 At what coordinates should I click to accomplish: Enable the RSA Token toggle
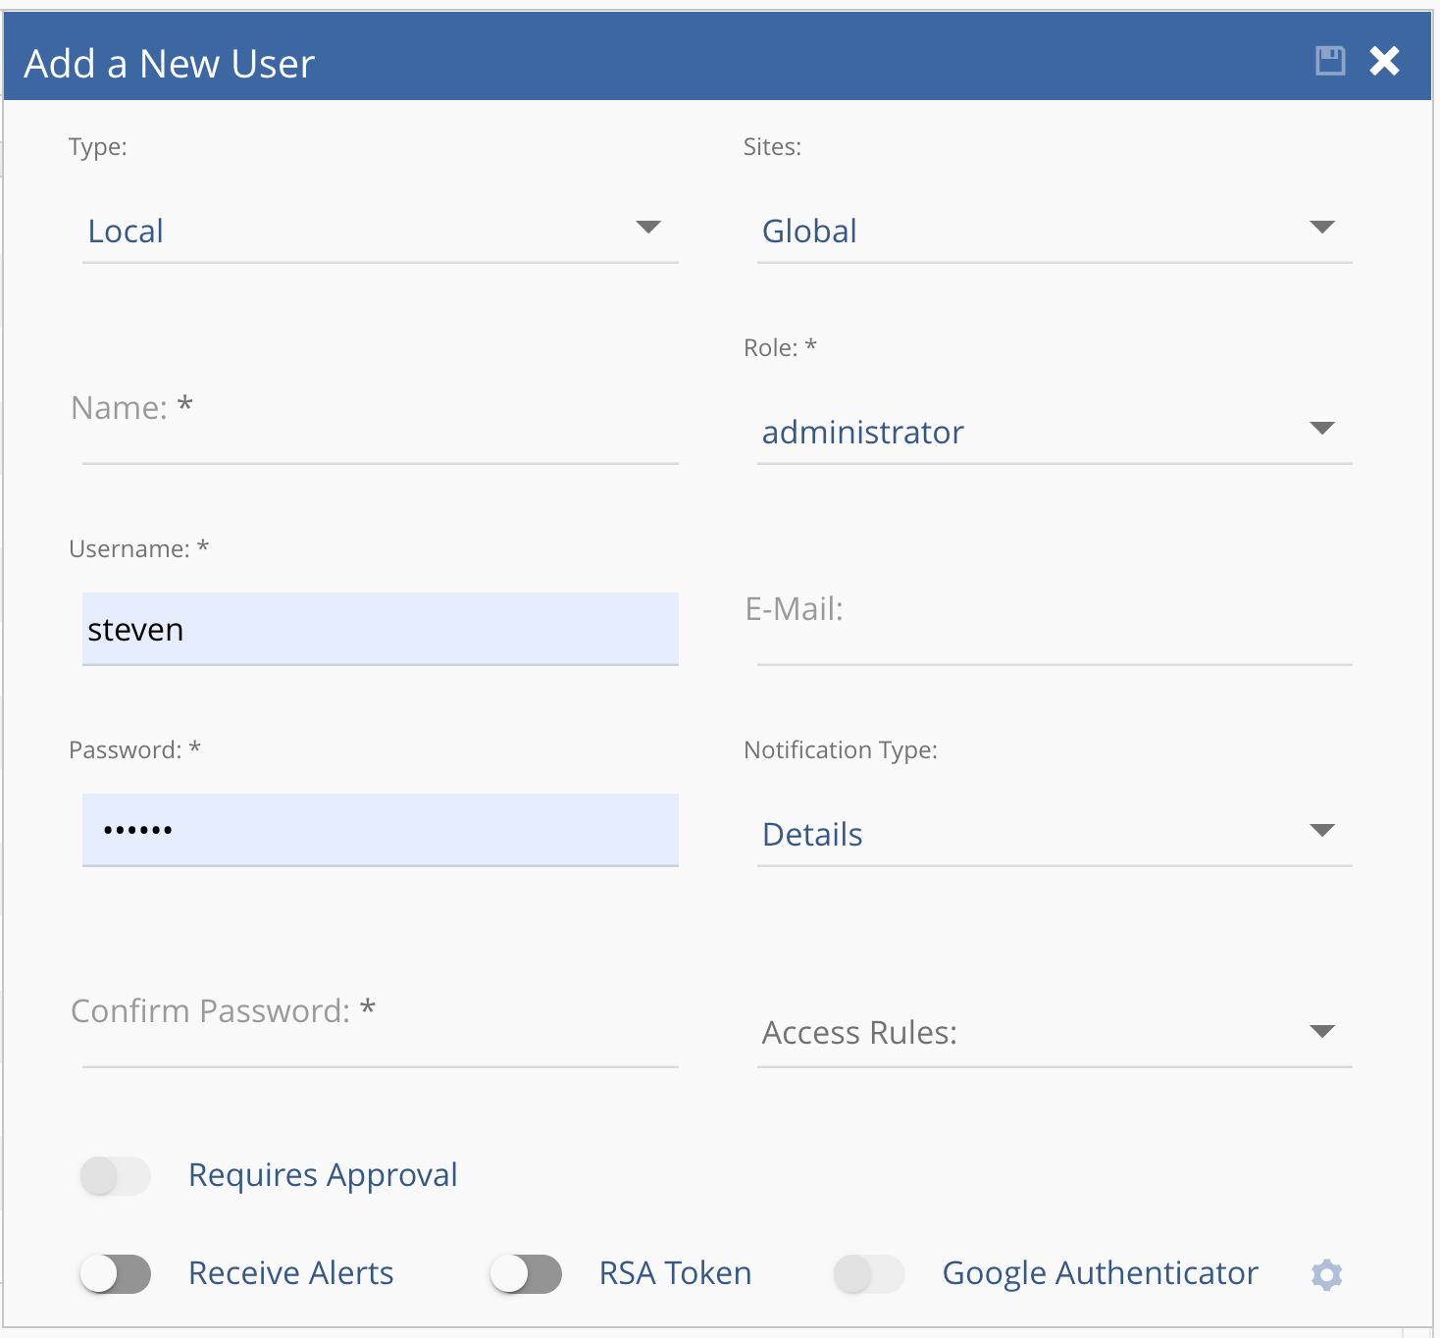pos(526,1273)
